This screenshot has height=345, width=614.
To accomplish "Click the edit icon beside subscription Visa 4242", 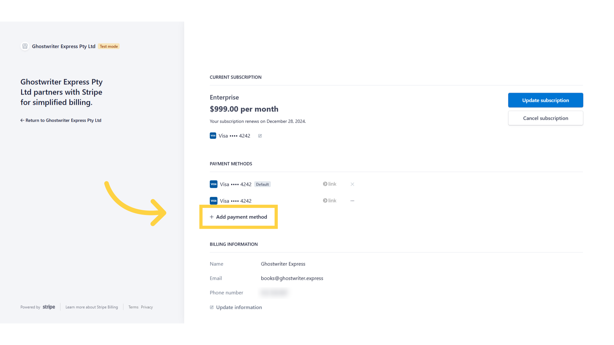I will [x=260, y=136].
